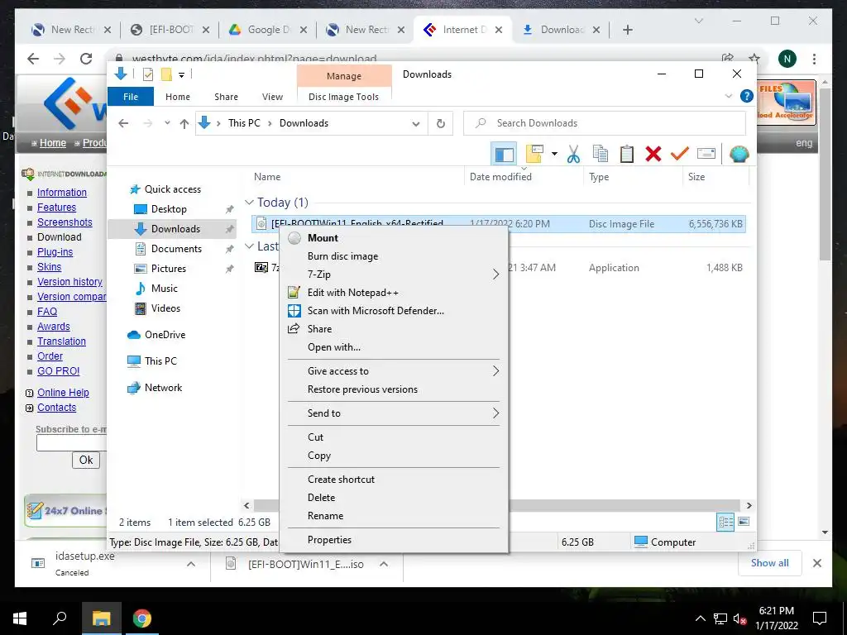Screen dimensions: 847x635
Task: Click the Cut scissors icon in Explorer toolbar
Action: 573,154
